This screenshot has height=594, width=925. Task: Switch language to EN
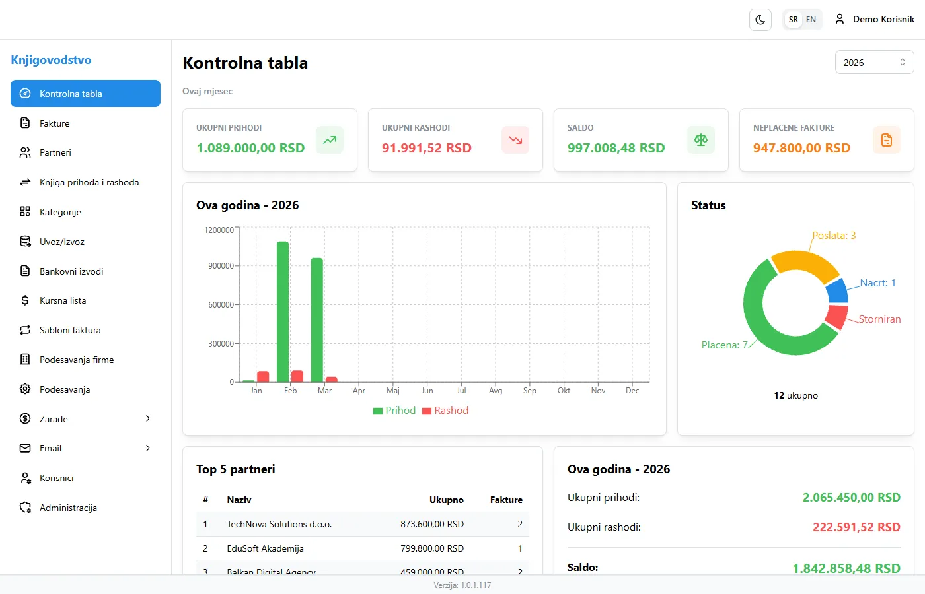[x=811, y=19]
